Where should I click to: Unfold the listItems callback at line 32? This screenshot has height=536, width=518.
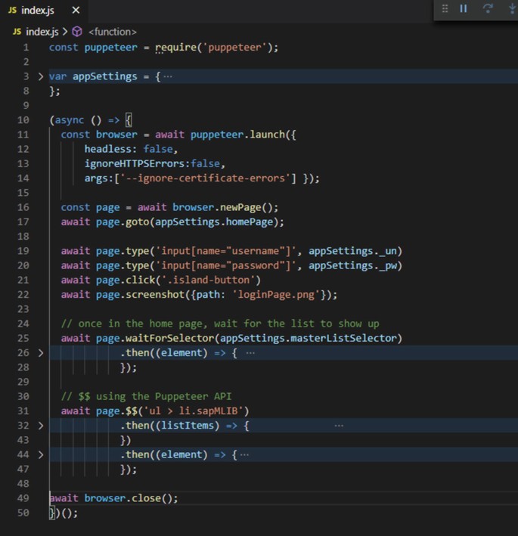41,426
